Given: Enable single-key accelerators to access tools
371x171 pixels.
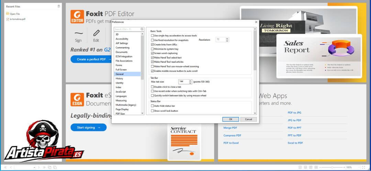Looking at the screenshot, I should pos(153,36).
